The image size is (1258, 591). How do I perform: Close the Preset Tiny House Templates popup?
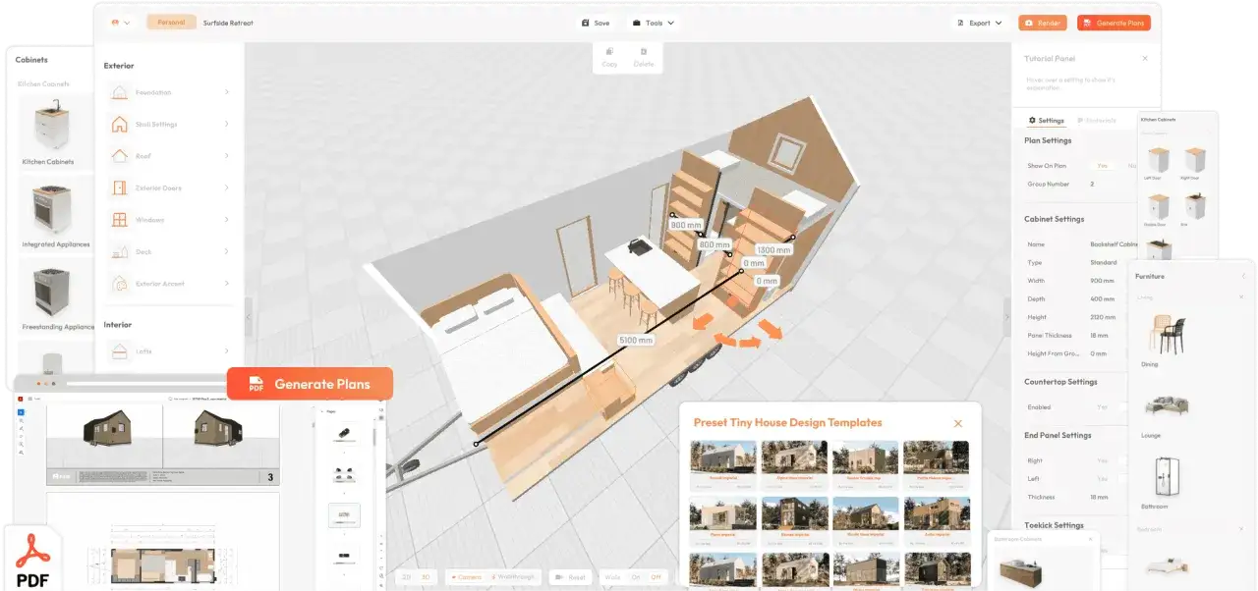[x=958, y=423]
